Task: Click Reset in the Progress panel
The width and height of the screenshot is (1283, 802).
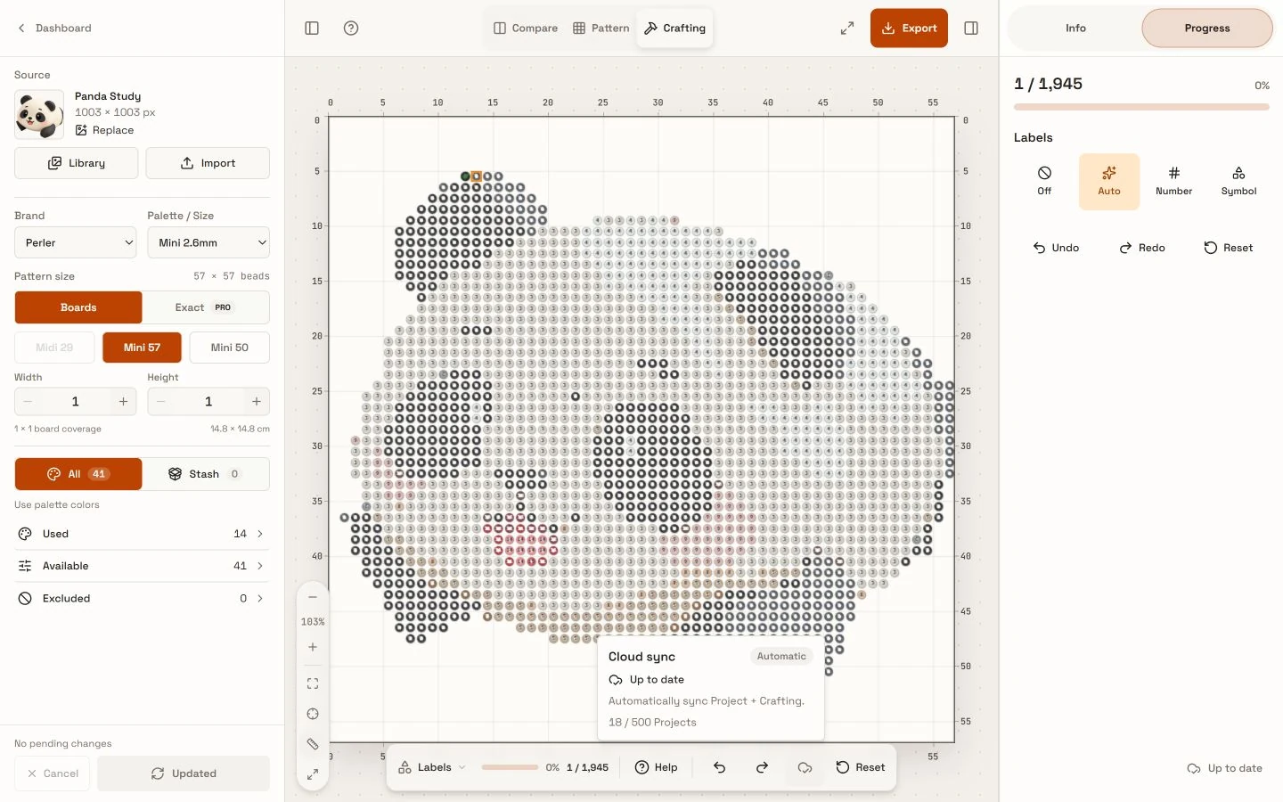Action: [x=1229, y=248]
